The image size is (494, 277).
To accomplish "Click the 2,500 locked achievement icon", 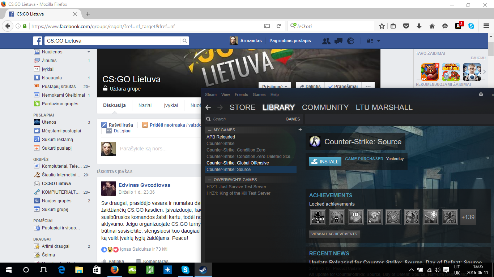I will coord(318,217).
